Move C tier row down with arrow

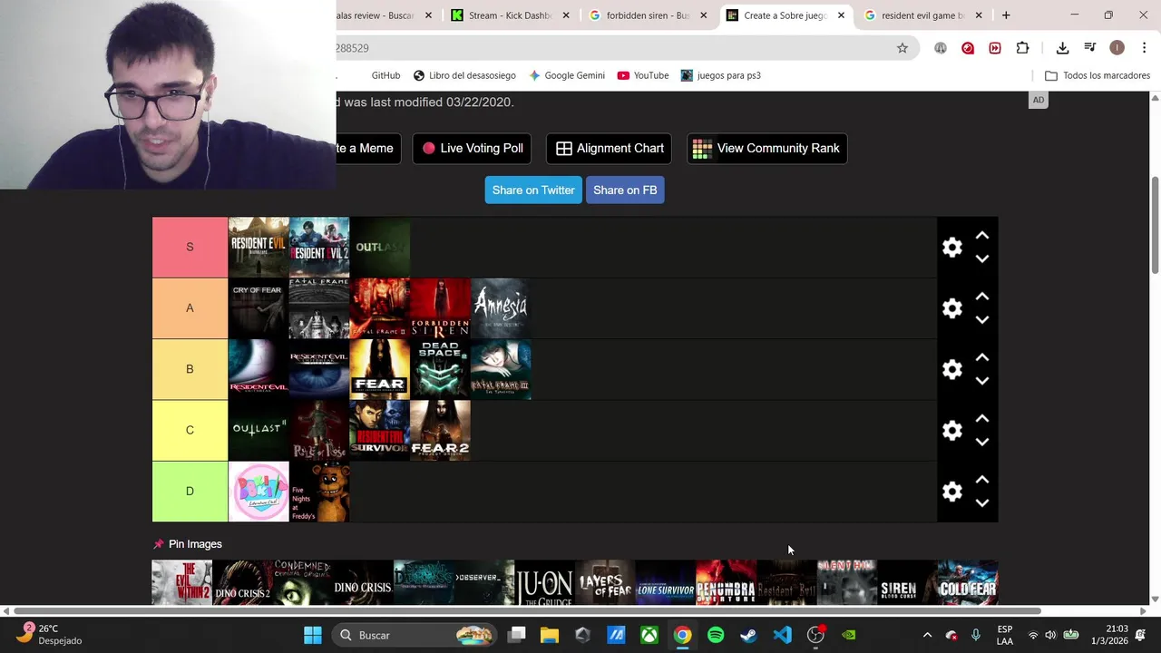(x=981, y=442)
